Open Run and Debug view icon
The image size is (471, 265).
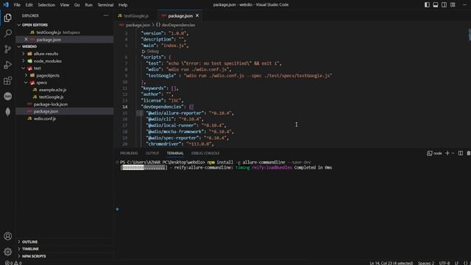click(x=8, y=65)
